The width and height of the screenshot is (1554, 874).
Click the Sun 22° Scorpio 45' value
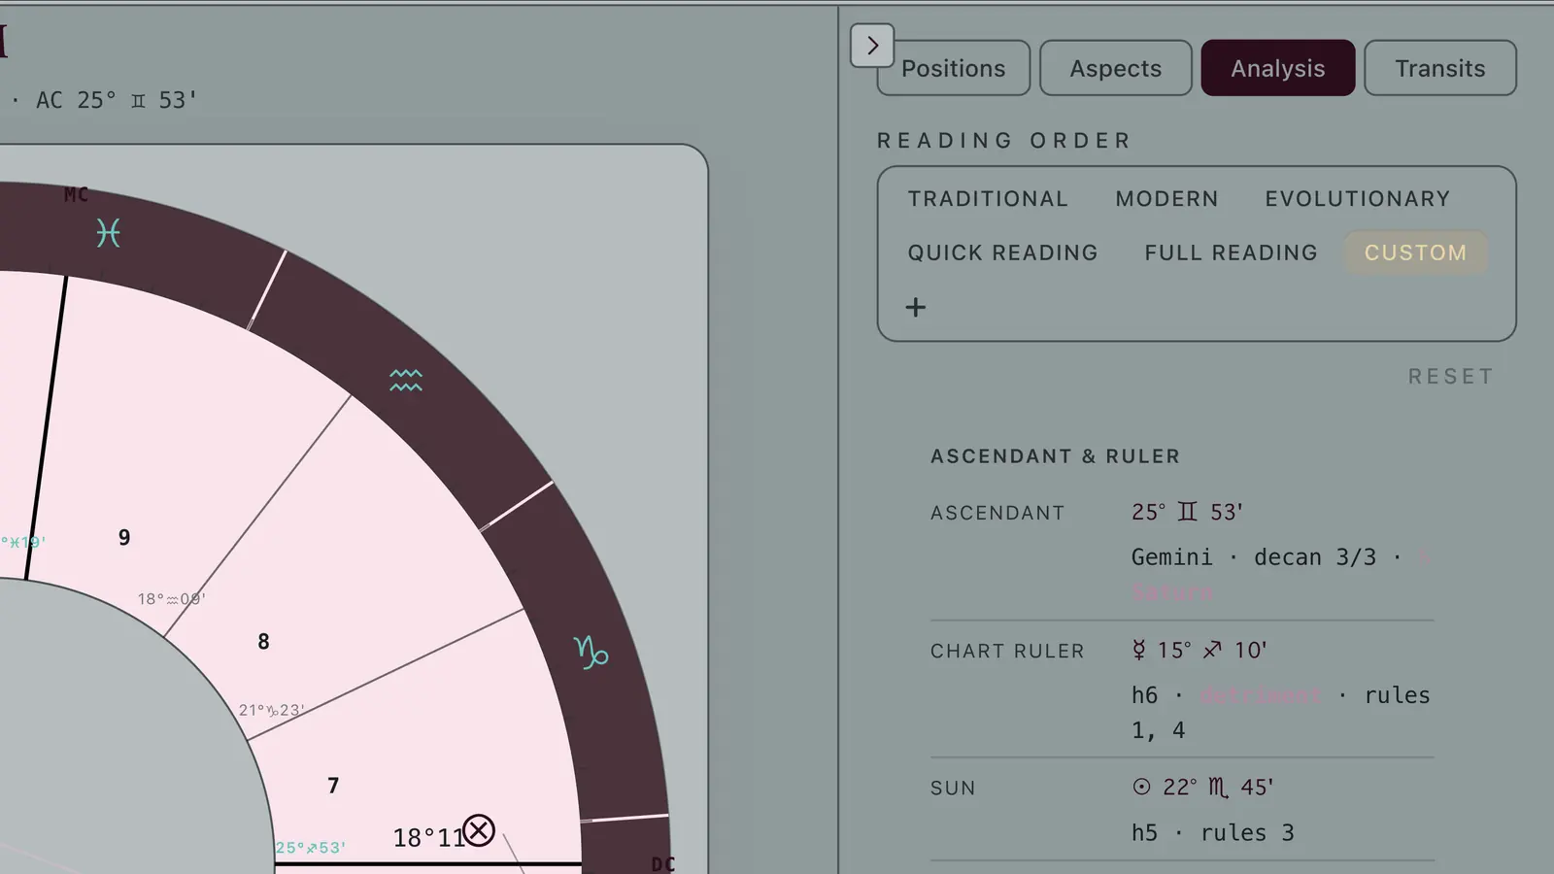click(1202, 787)
